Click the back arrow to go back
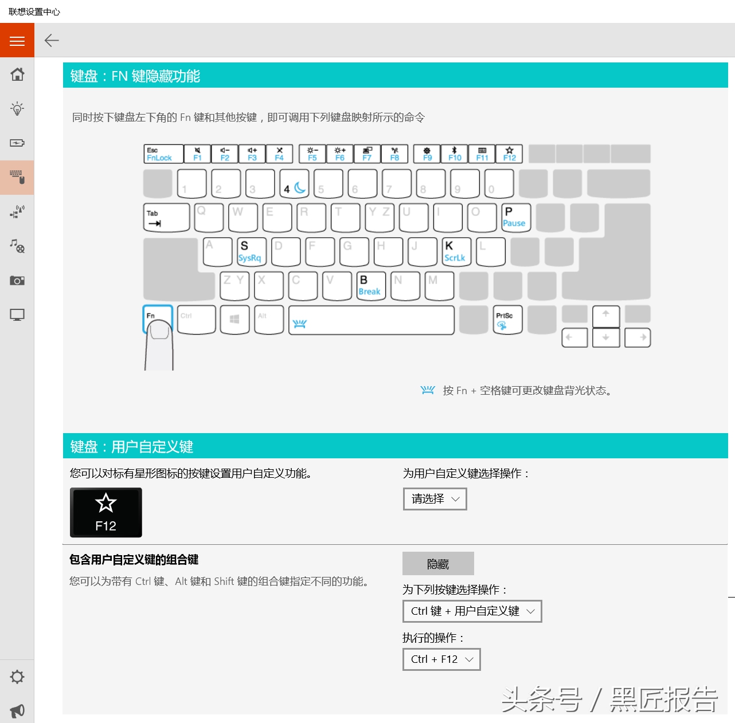Image resolution: width=735 pixels, height=723 pixels. click(x=51, y=41)
